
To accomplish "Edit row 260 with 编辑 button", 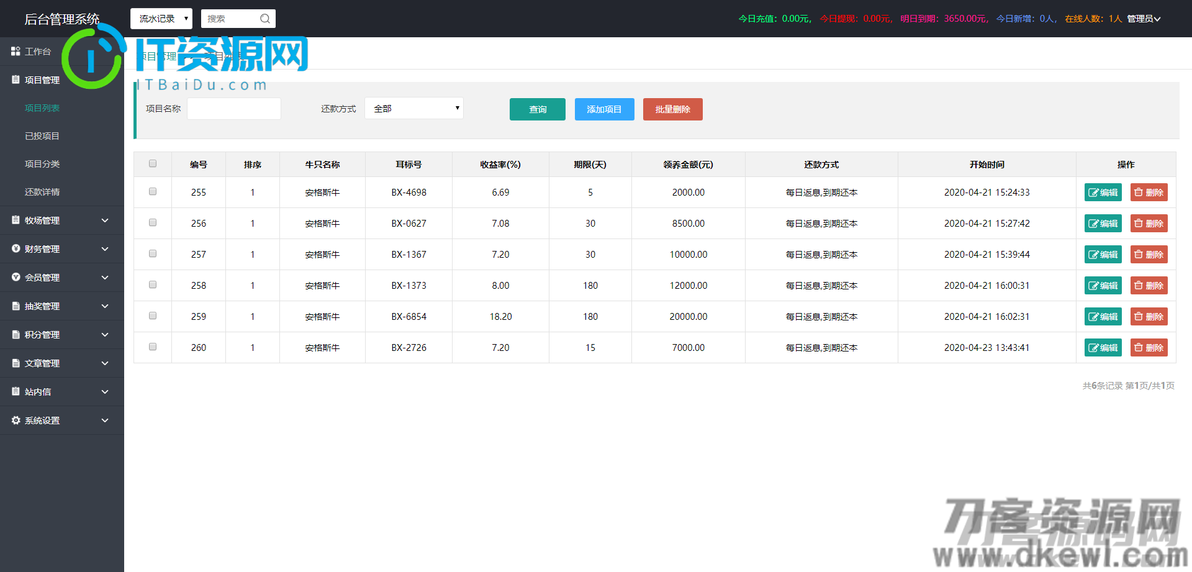I will [x=1103, y=348].
